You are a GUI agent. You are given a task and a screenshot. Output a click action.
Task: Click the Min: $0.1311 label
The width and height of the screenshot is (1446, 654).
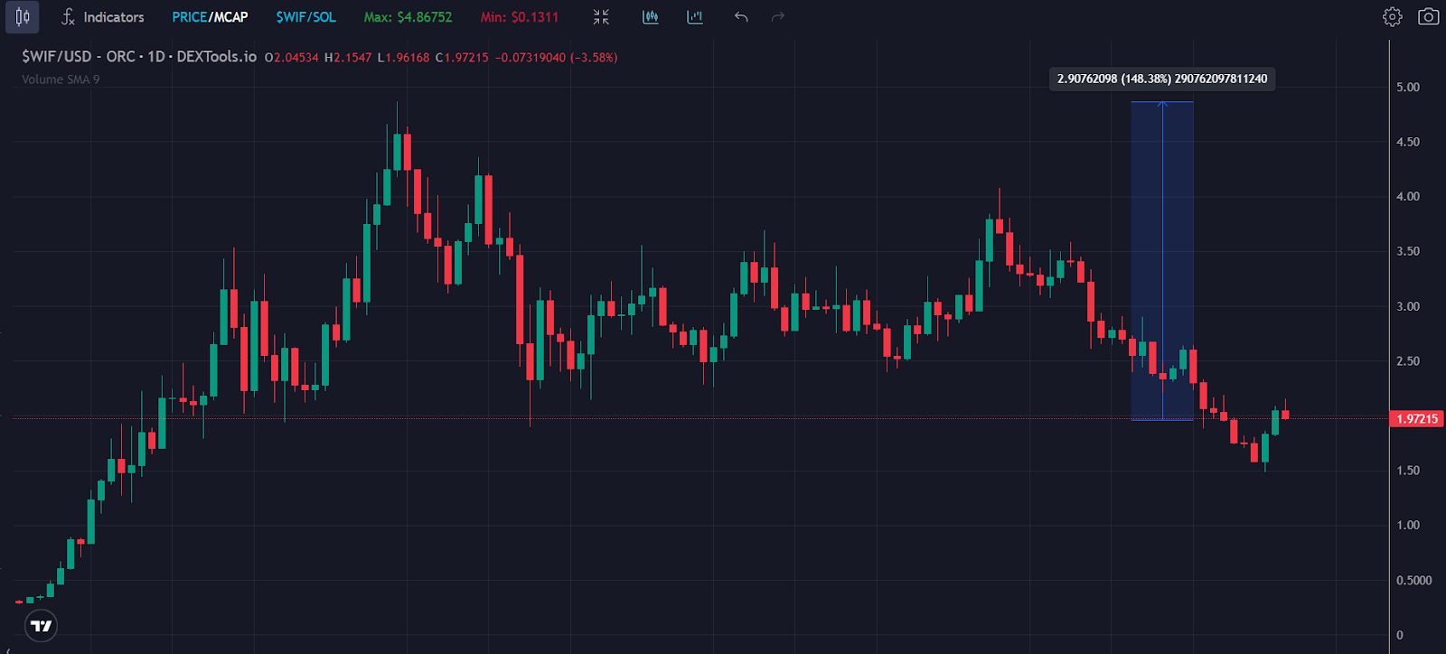point(520,17)
